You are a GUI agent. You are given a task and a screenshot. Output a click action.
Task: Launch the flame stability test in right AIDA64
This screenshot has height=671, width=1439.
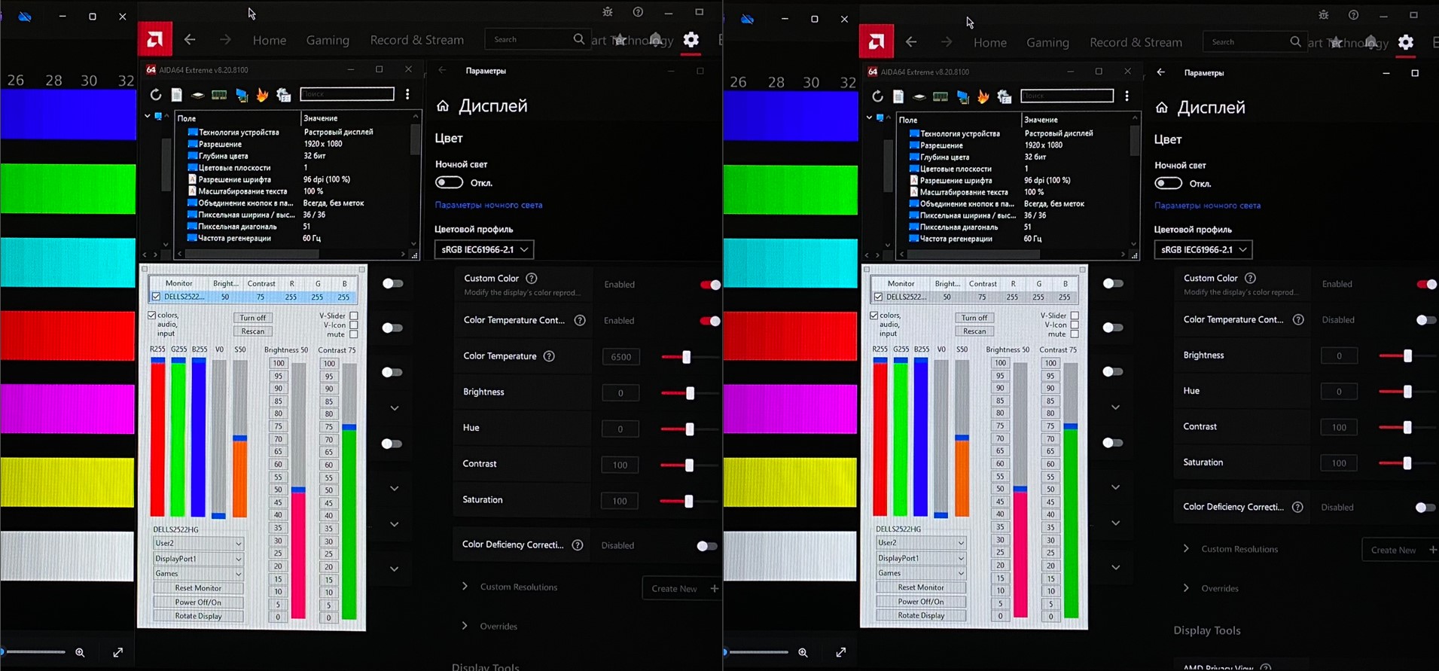(983, 96)
